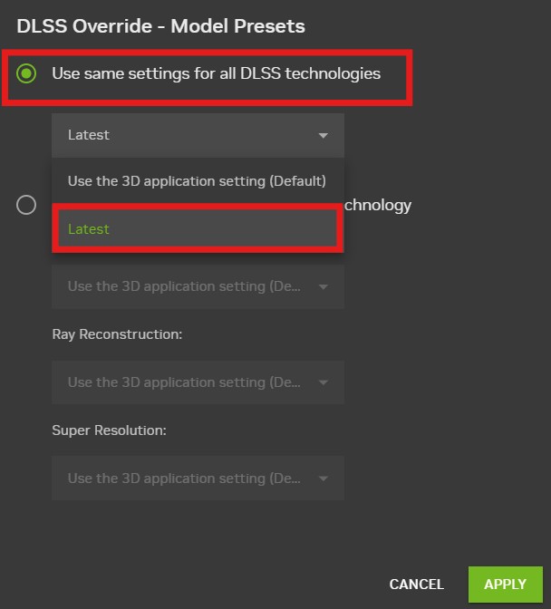The image size is (551, 609).
Task: Click the Super Resolution dropdown arrow
Action: pyautogui.click(x=324, y=479)
